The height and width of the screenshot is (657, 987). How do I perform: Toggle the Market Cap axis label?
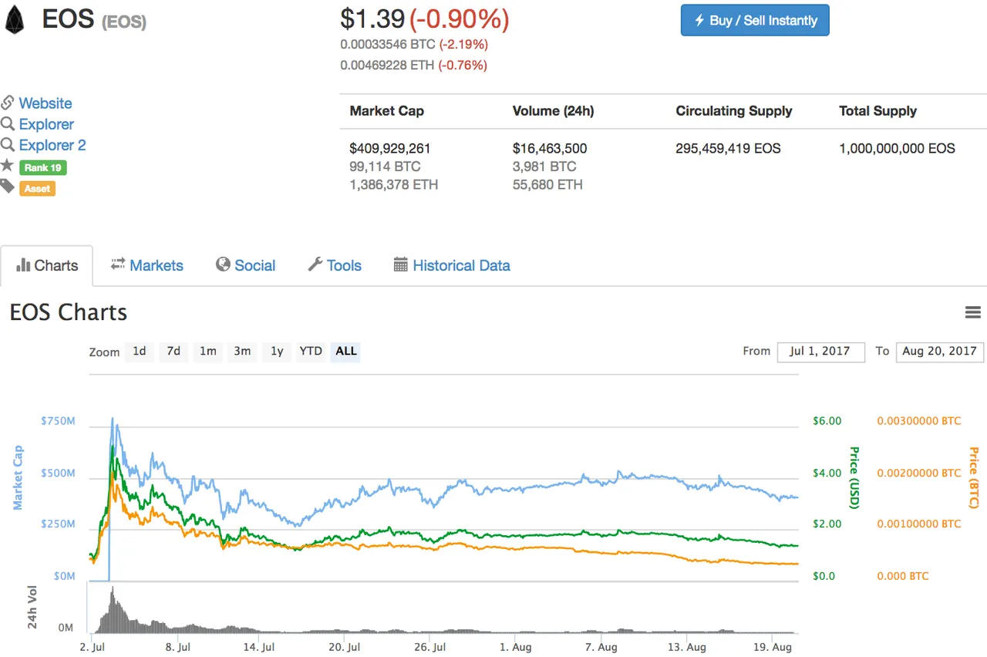18,478
